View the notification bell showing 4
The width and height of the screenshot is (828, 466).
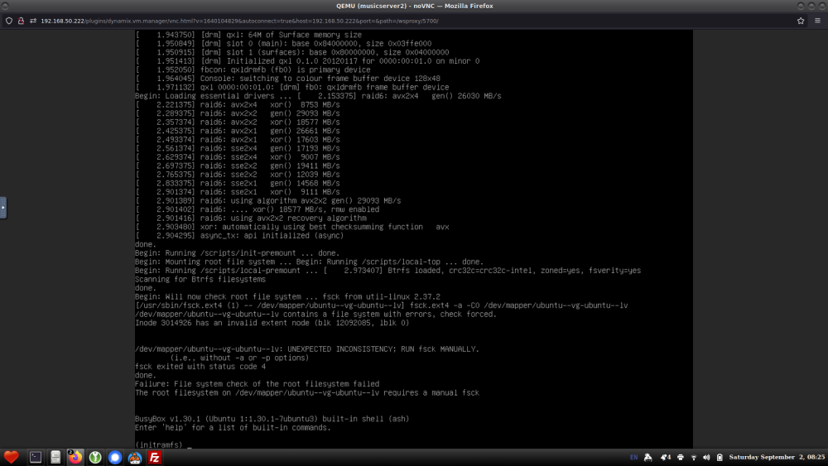tap(666, 458)
